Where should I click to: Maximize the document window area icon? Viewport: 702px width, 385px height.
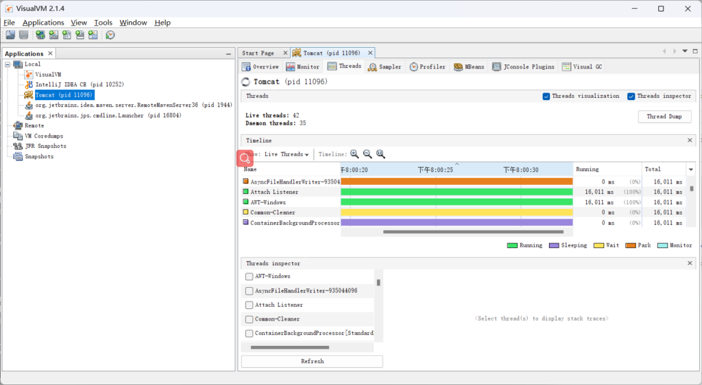click(x=695, y=51)
